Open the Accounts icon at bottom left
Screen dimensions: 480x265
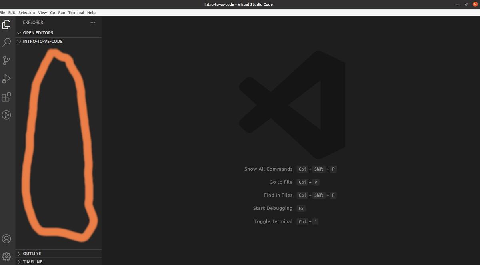[6, 239]
